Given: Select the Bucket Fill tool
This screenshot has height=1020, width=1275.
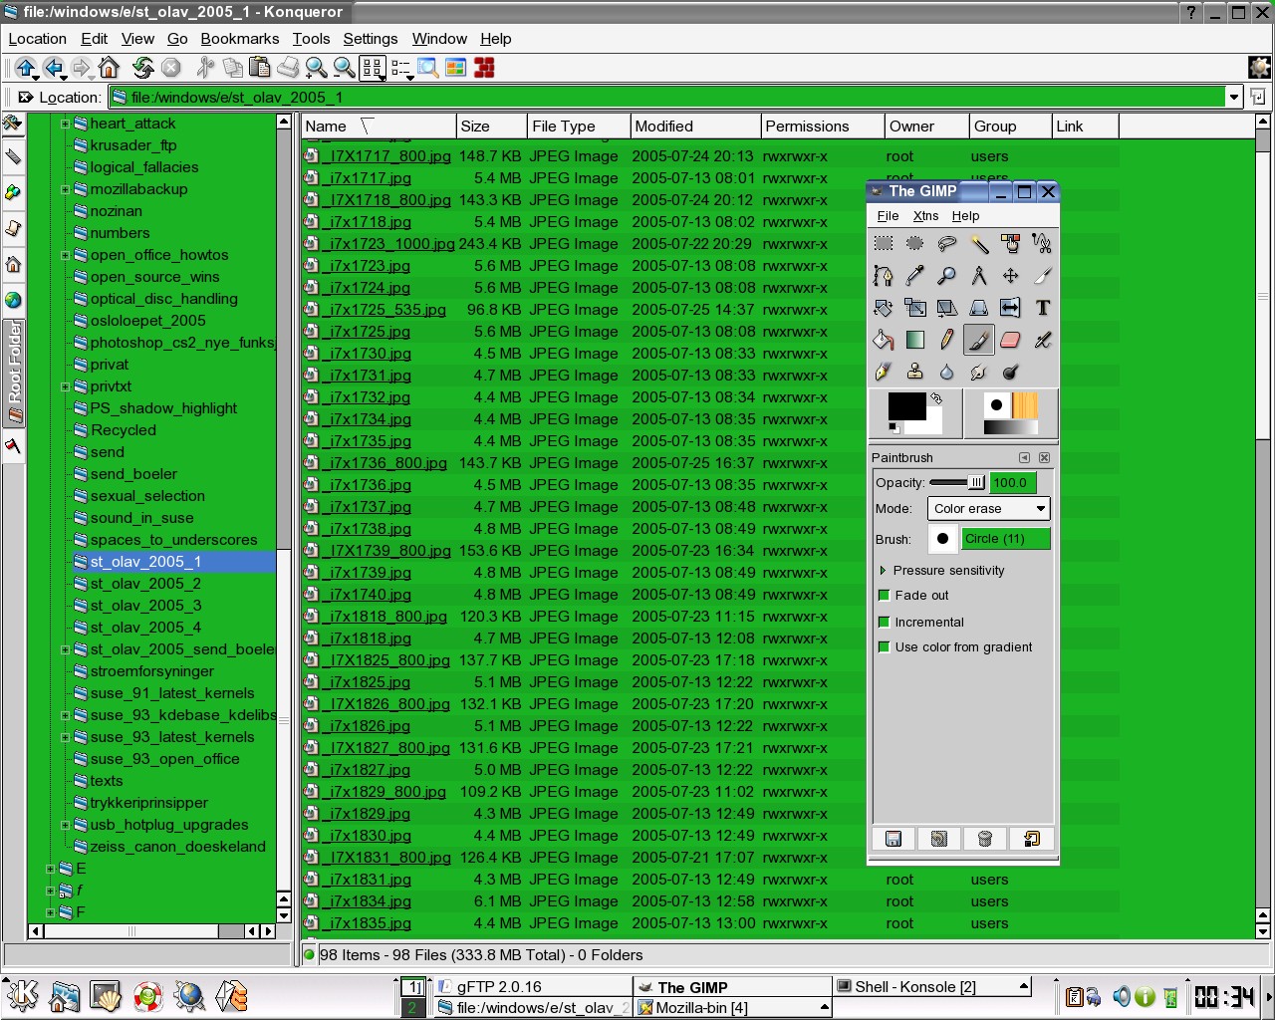Looking at the screenshot, I should click(x=883, y=341).
